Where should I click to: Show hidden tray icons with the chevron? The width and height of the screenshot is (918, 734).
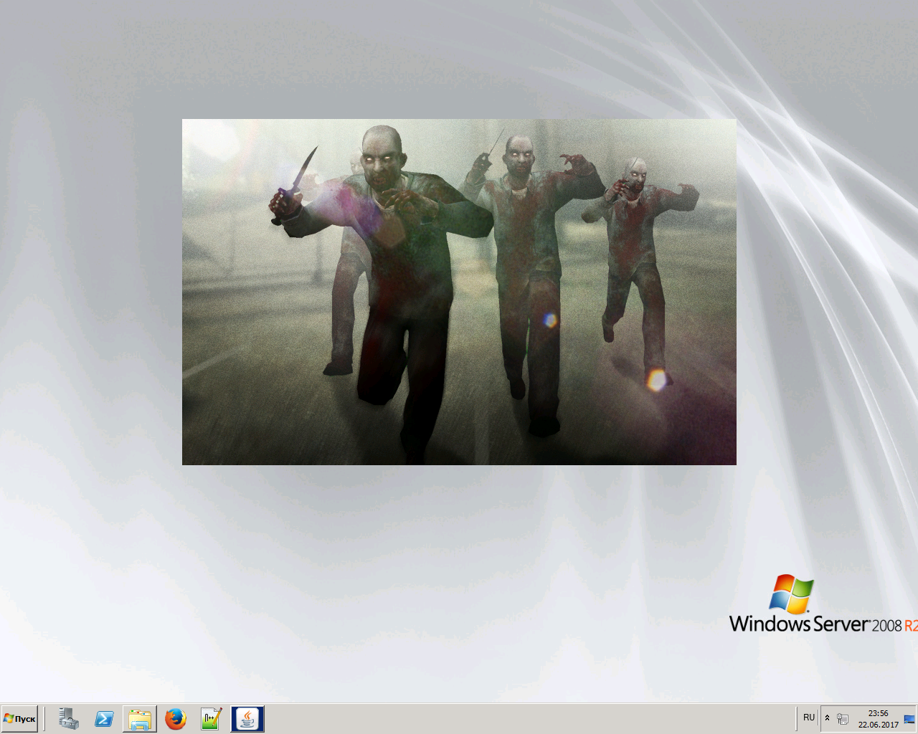pos(827,718)
